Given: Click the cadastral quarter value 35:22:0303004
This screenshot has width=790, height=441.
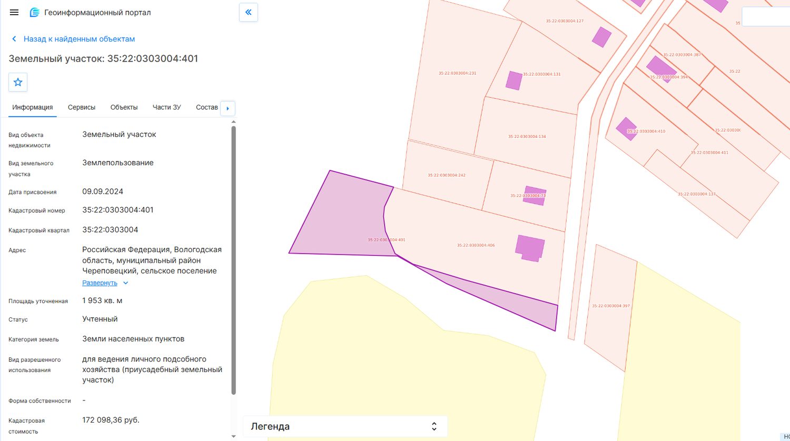Looking at the screenshot, I should coord(110,230).
